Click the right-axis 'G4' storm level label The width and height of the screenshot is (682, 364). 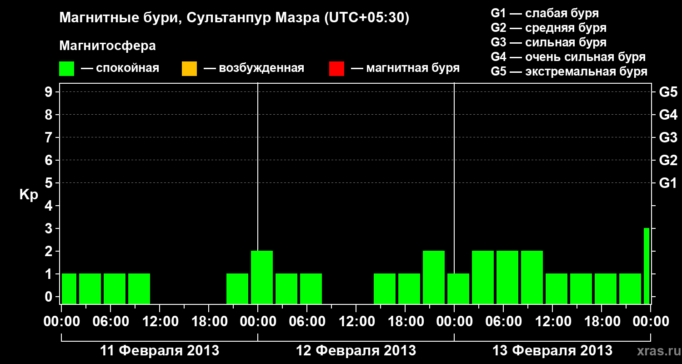(668, 115)
